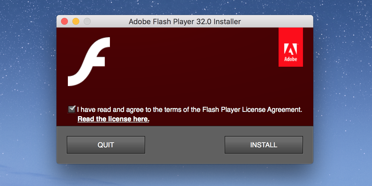
Task: Click the green zoom window control
Action: [87, 21]
